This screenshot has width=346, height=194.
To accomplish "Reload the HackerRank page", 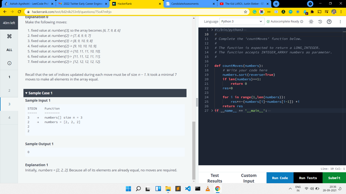I will pos(19,12).
